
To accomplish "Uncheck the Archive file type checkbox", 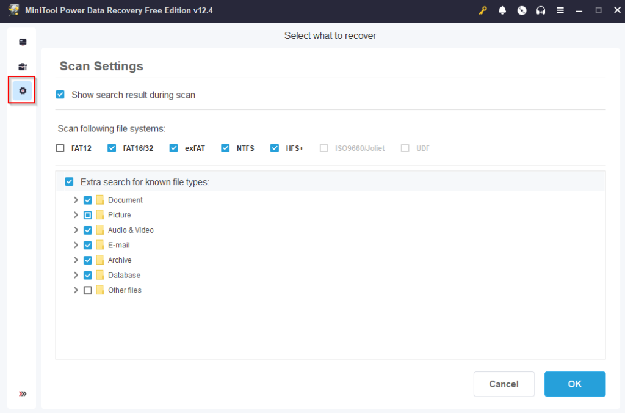I will click(88, 260).
